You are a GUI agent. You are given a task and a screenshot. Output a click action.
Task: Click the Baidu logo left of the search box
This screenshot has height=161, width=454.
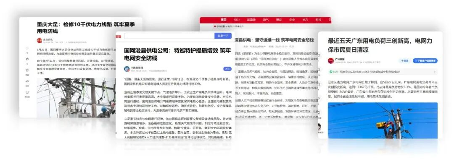coord(119,36)
